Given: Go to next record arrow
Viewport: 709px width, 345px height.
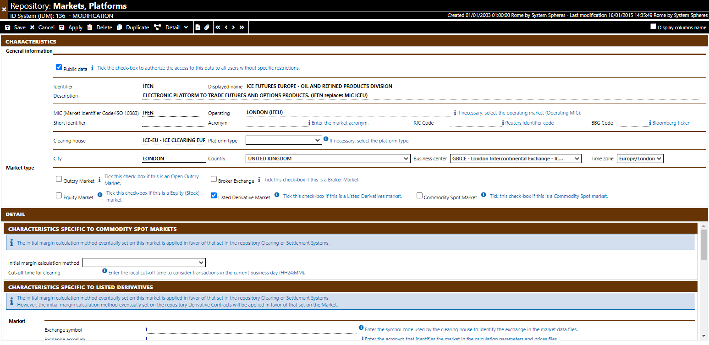Looking at the screenshot, I should pyautogui.click(x=233, y=27).
